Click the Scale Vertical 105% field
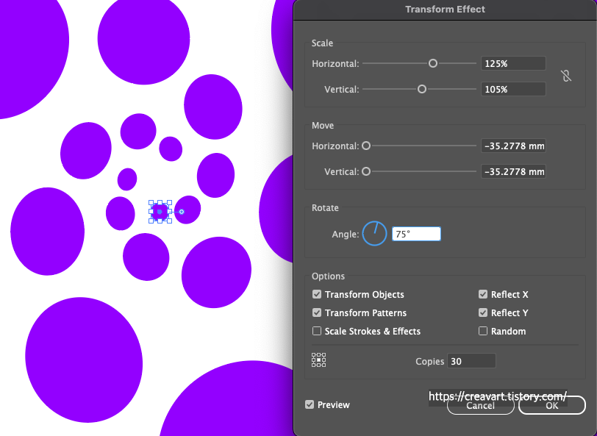 pyautogui.click(x=513, y=89)
